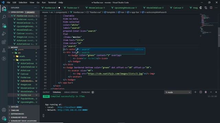The width and height of the screenshot is (220, 123).
Task: Open the vuetifyjs image URL in code
Action: pyautogui.click(x=115, y=74)
